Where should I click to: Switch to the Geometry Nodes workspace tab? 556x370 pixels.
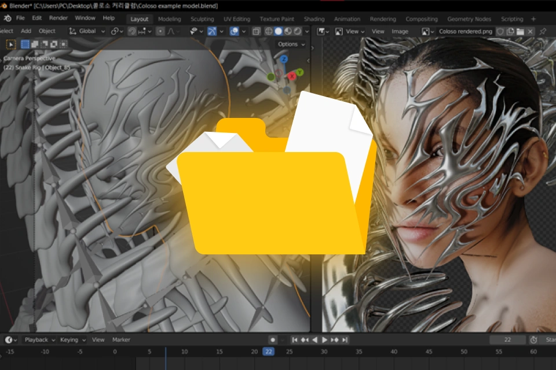point(469,19)
